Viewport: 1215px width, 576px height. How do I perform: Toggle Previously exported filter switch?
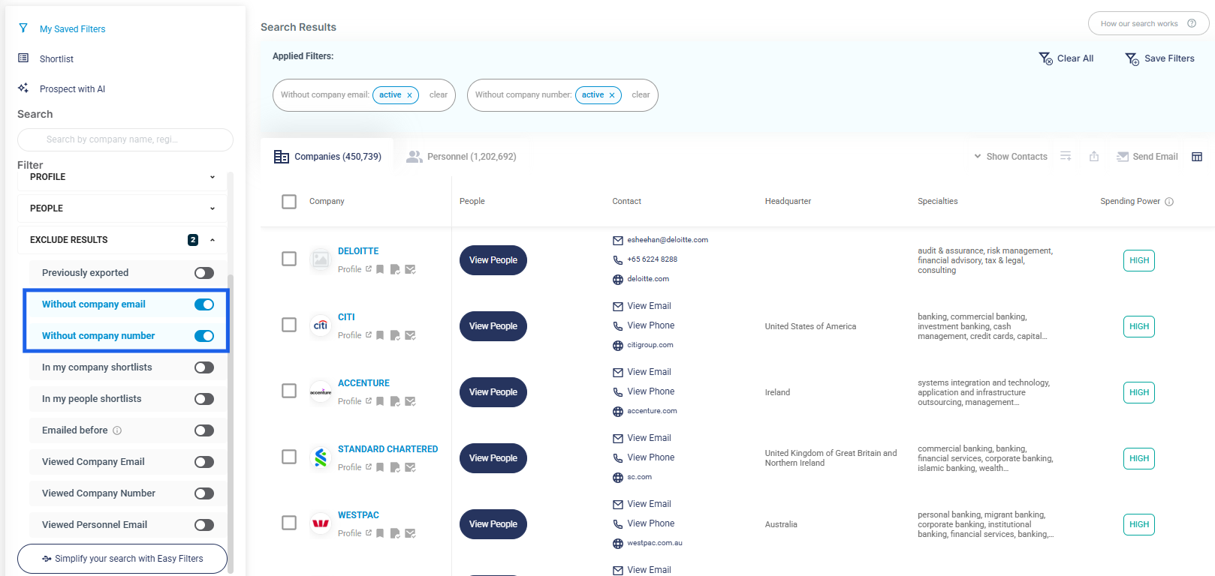[204, 273]
